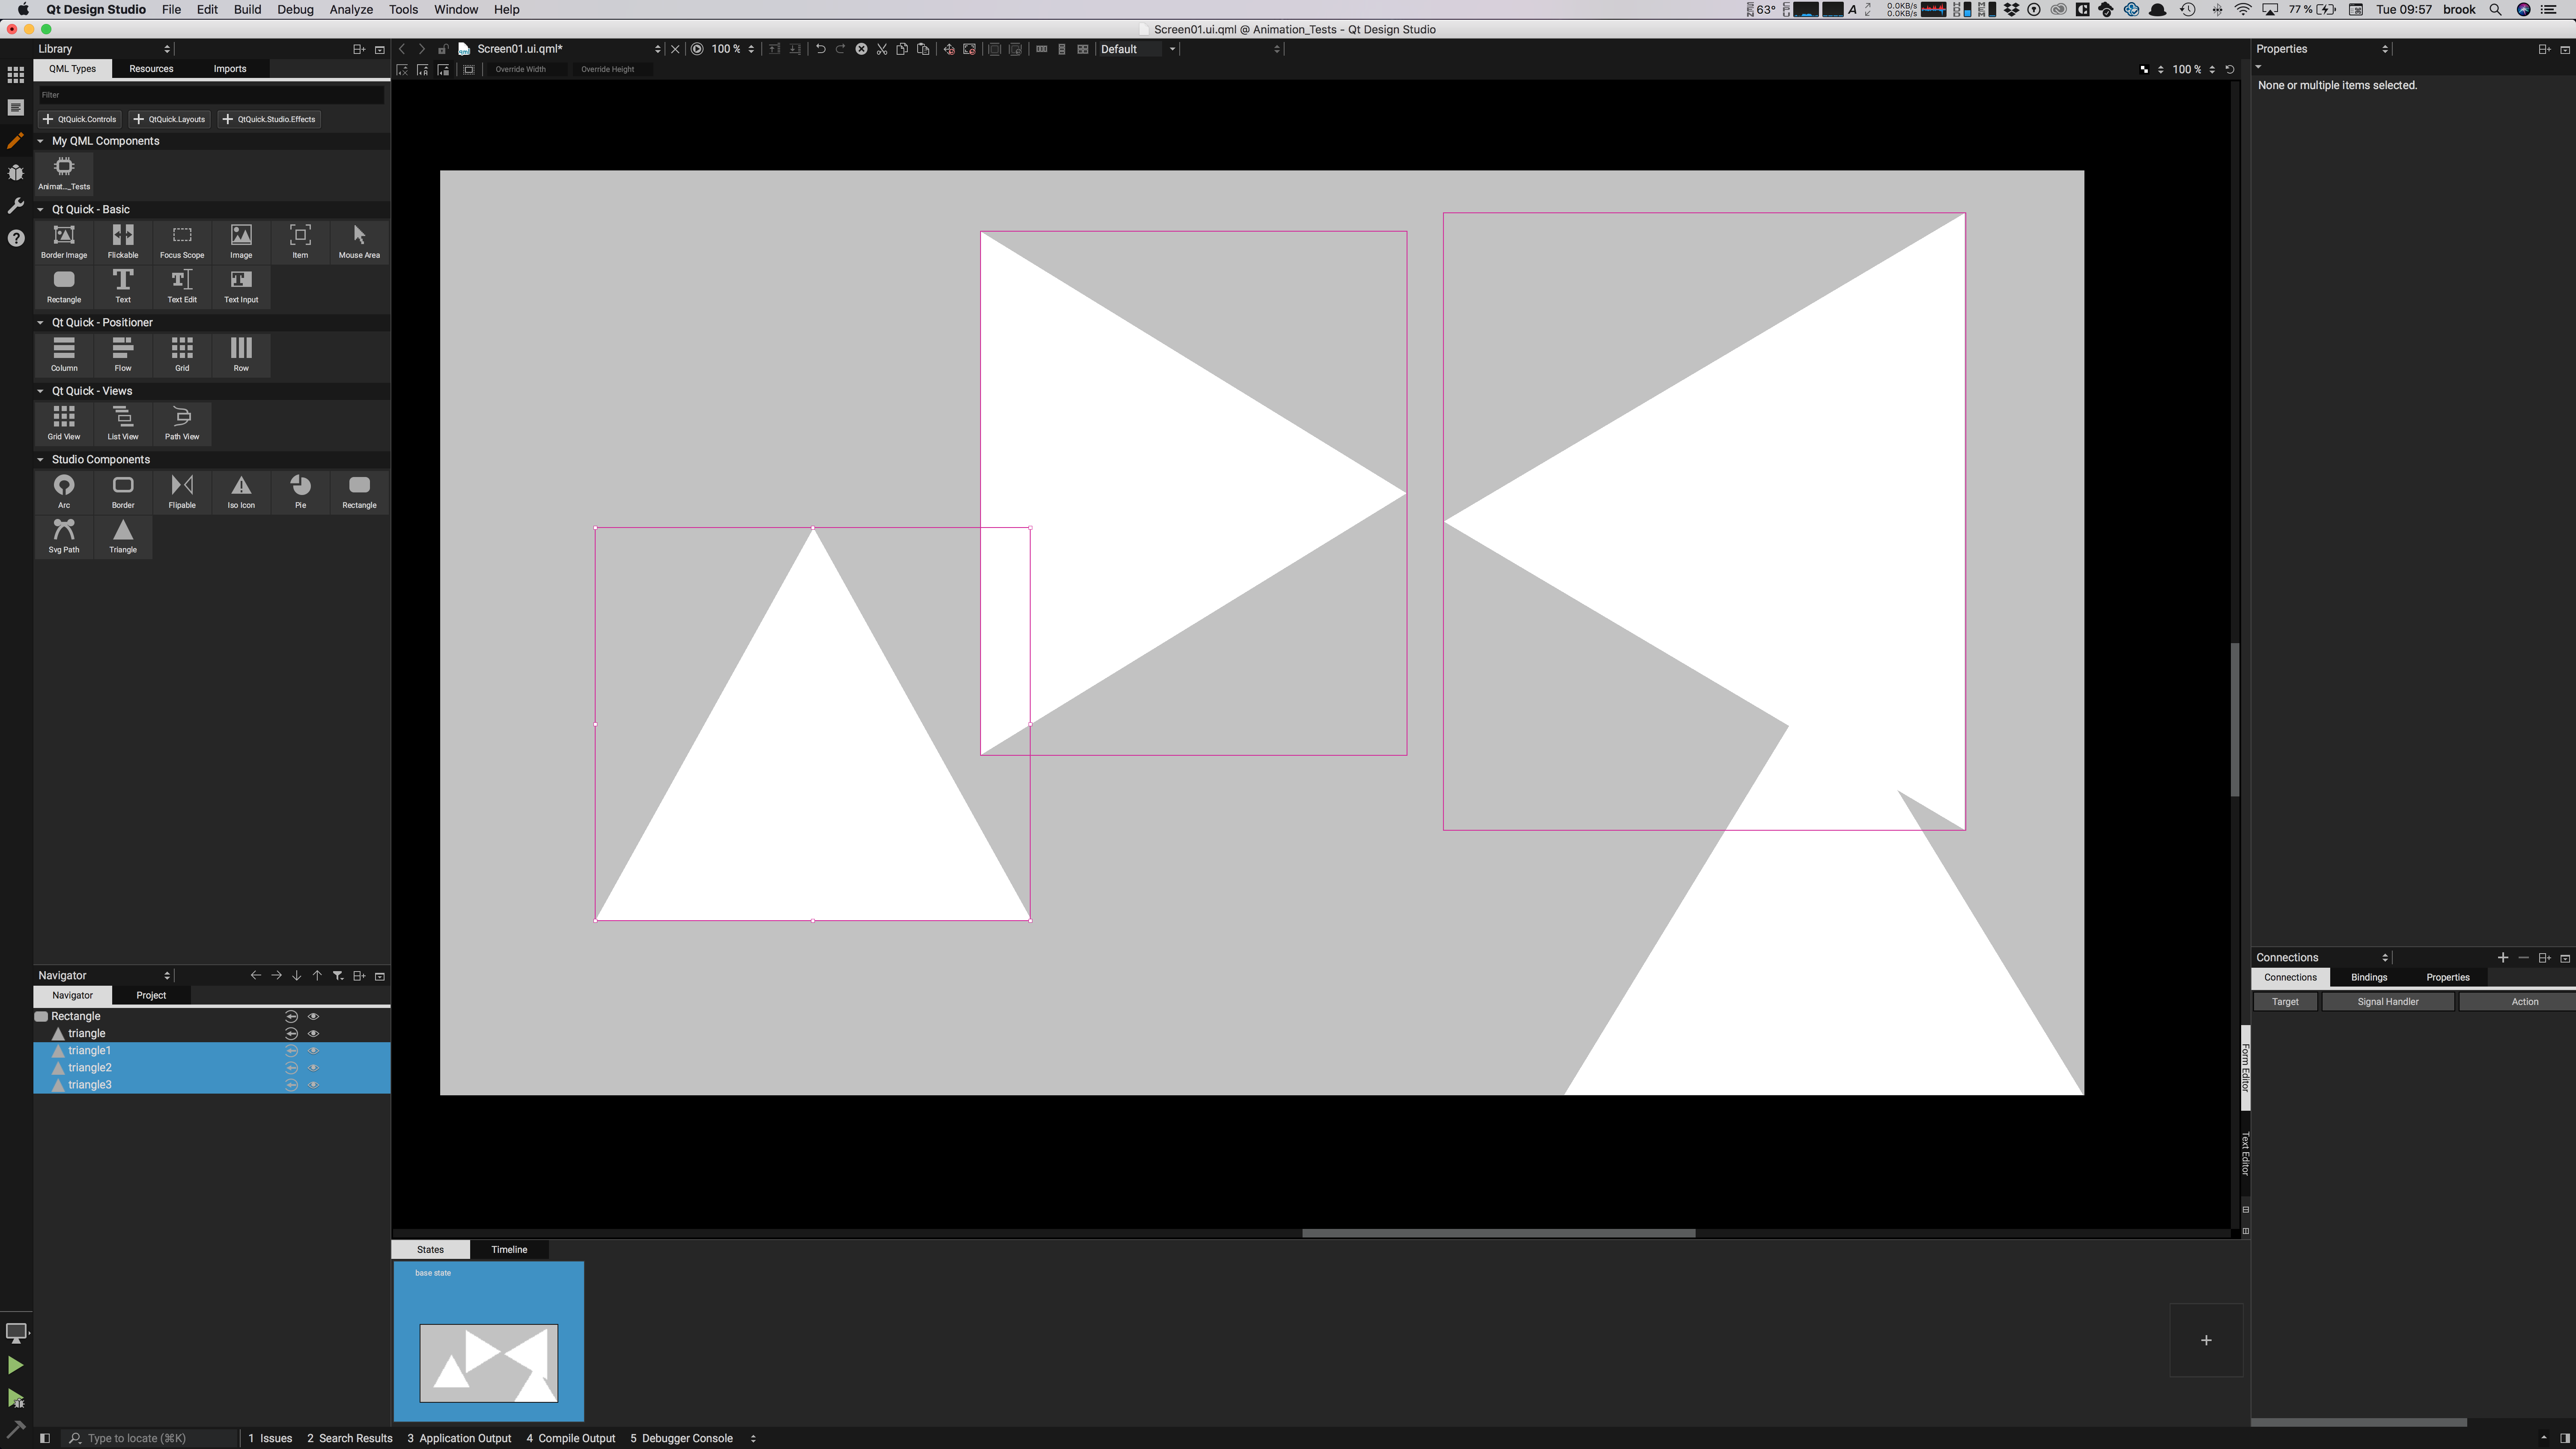
Task: Hide the triangle2 item
Action: (313, 1067)
